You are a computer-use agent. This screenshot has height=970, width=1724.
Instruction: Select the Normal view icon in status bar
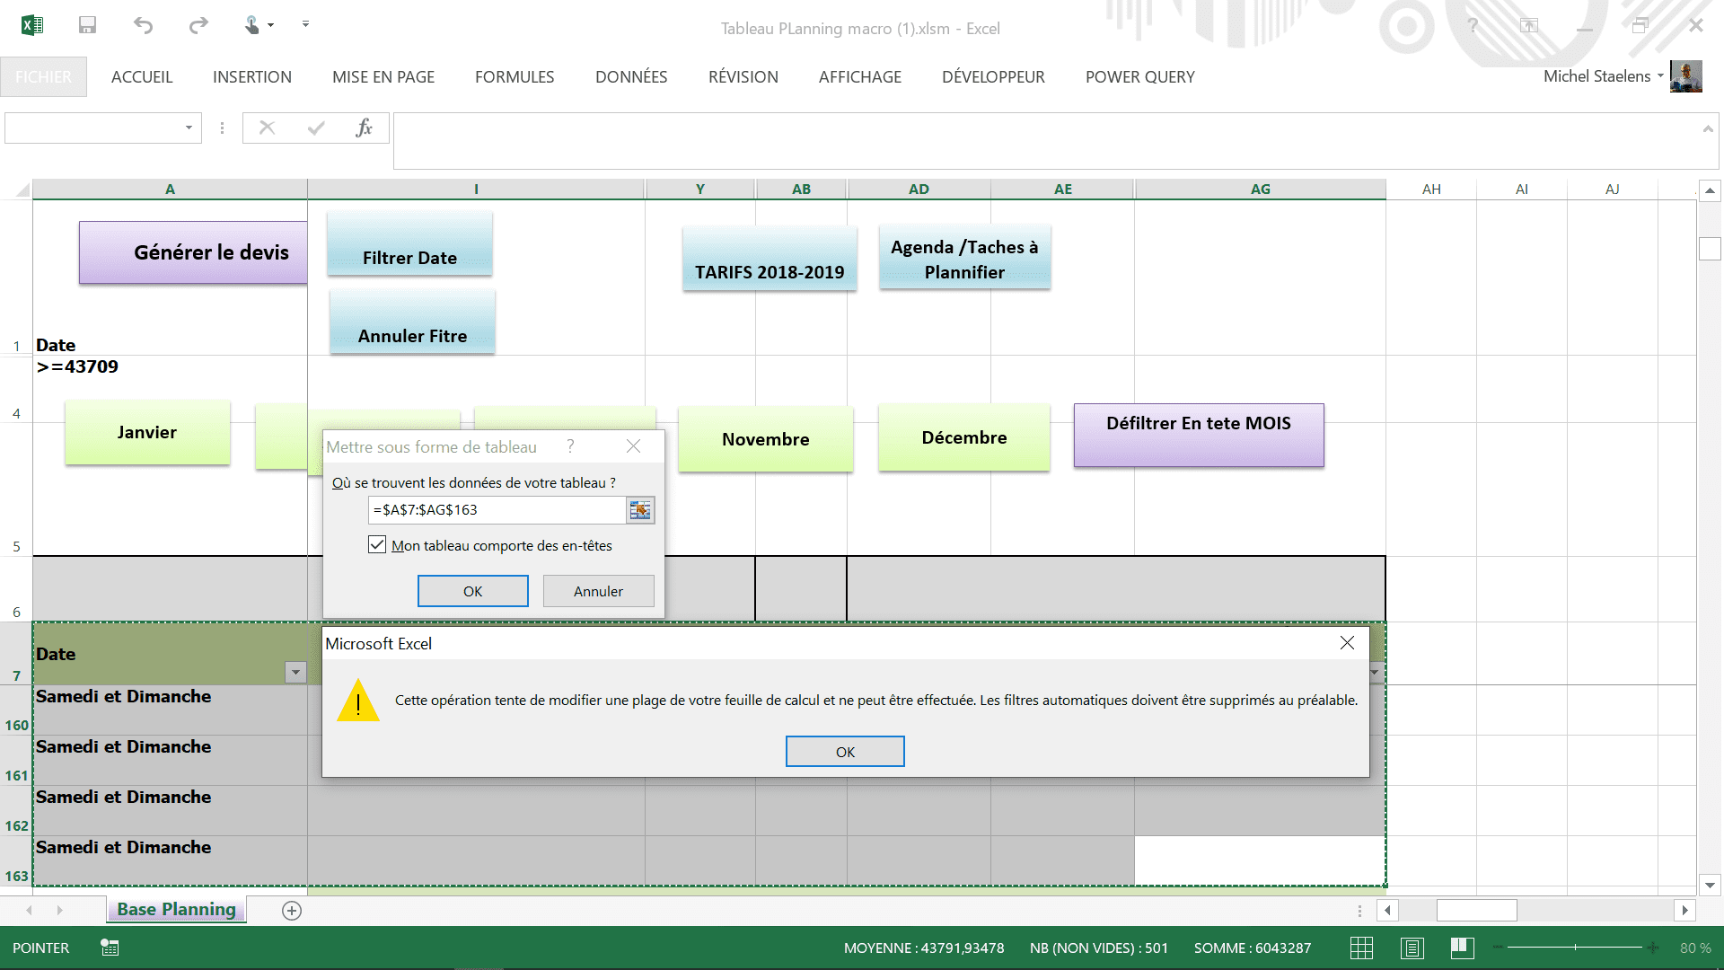1361,948
